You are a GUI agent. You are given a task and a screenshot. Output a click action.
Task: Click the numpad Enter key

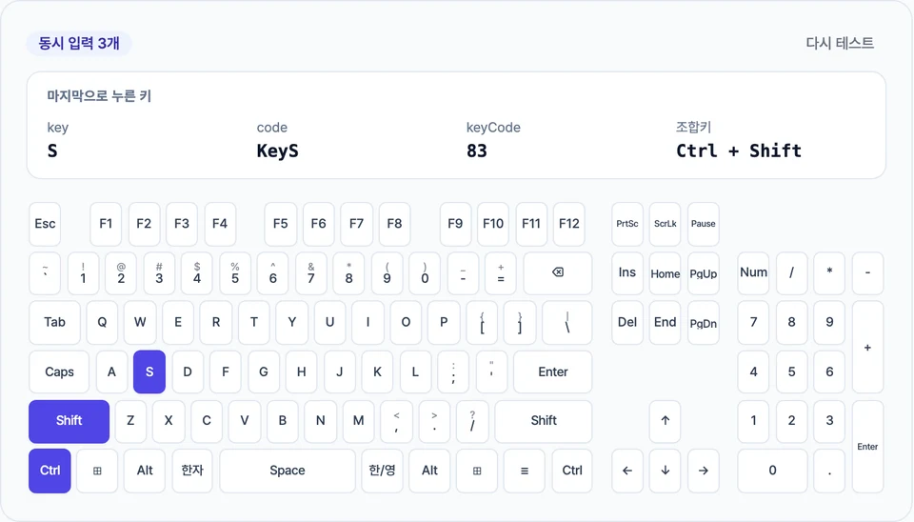tap(867, 447)
